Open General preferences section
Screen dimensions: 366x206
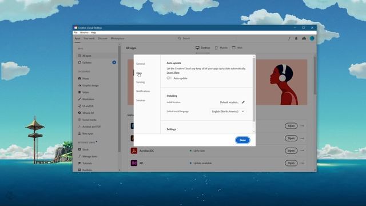(x=141, y=64)
